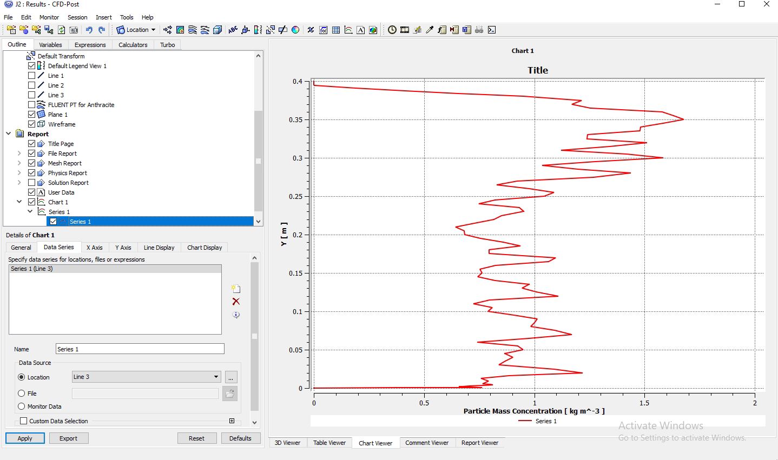Image resolution: width=778 pixels, height=460 pixels.
Task: Switch to the Table Viewer tab
Action: (329, 443)
